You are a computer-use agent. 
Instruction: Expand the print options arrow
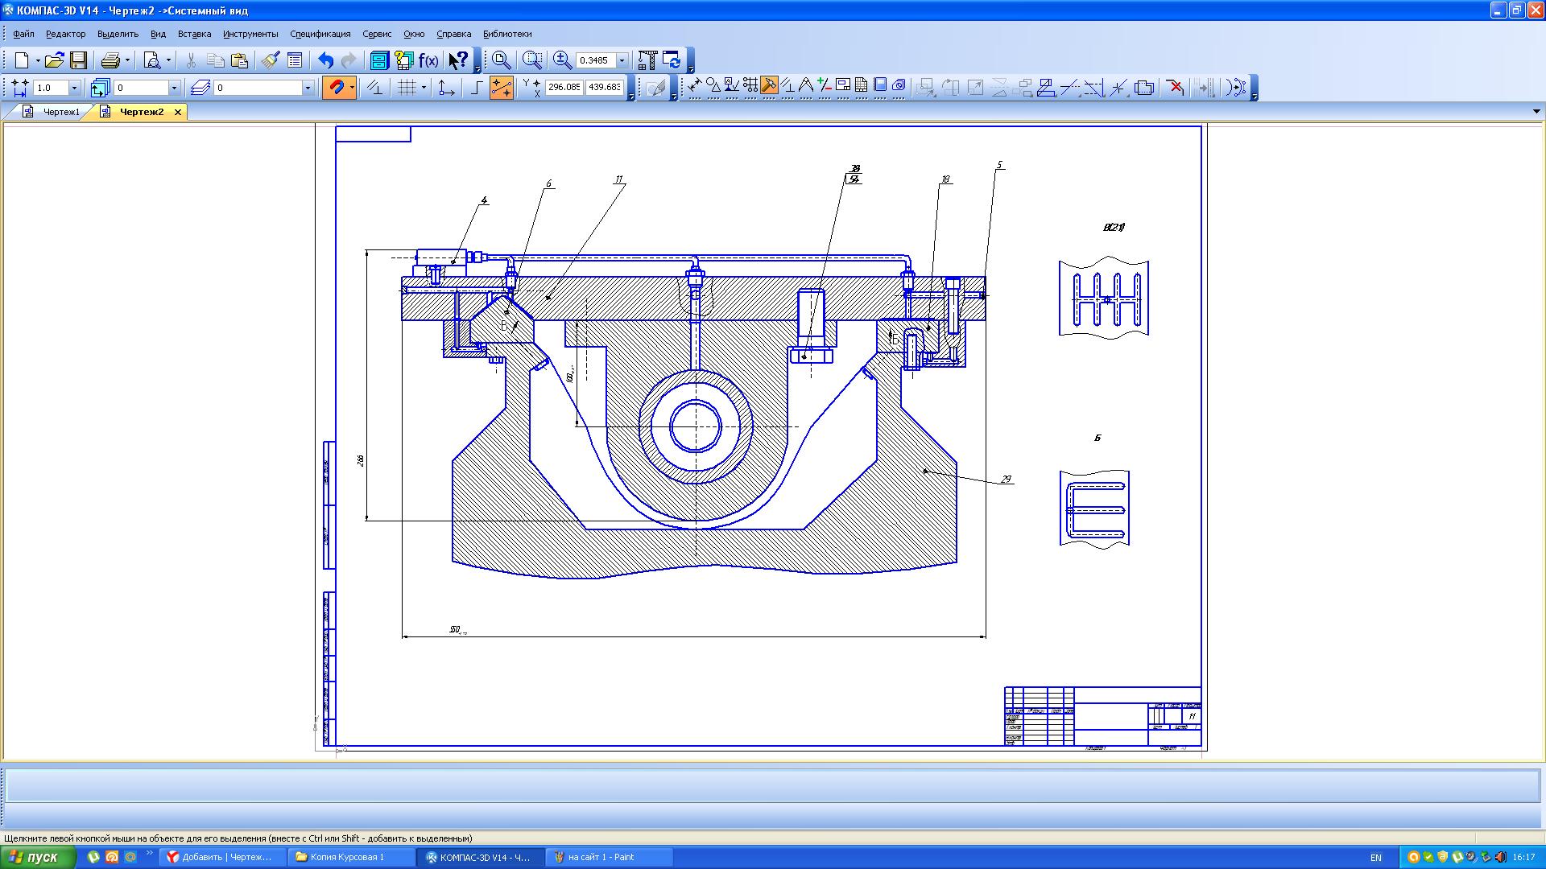point(127,61)
